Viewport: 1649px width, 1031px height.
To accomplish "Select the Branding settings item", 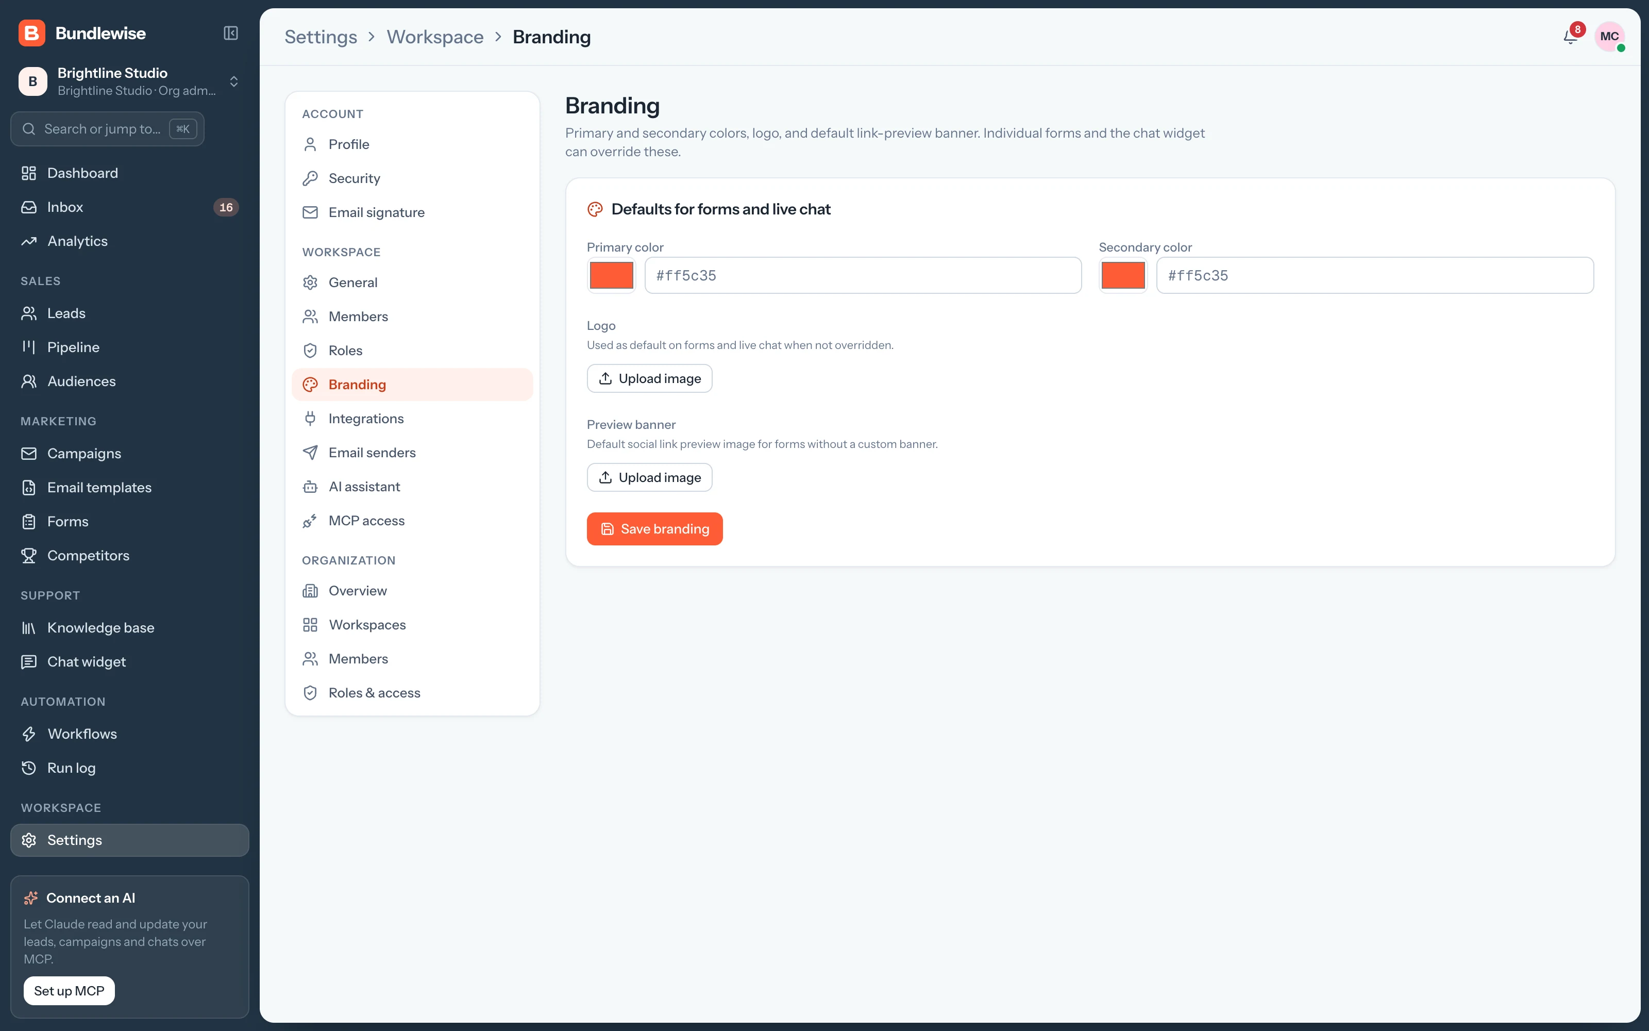I will (x=412, y=385).
